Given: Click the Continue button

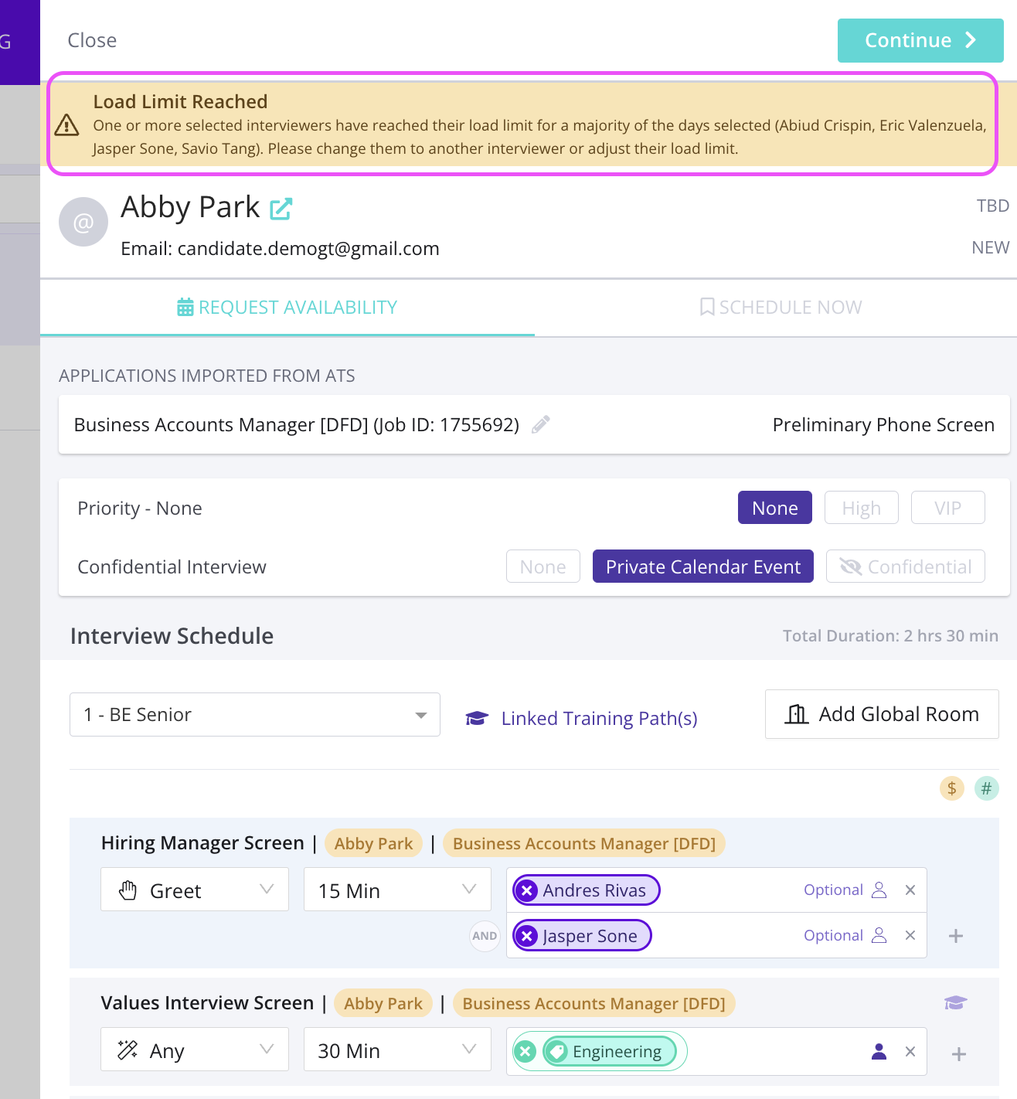Looking at the screenshot, I should tap(920, 40).
